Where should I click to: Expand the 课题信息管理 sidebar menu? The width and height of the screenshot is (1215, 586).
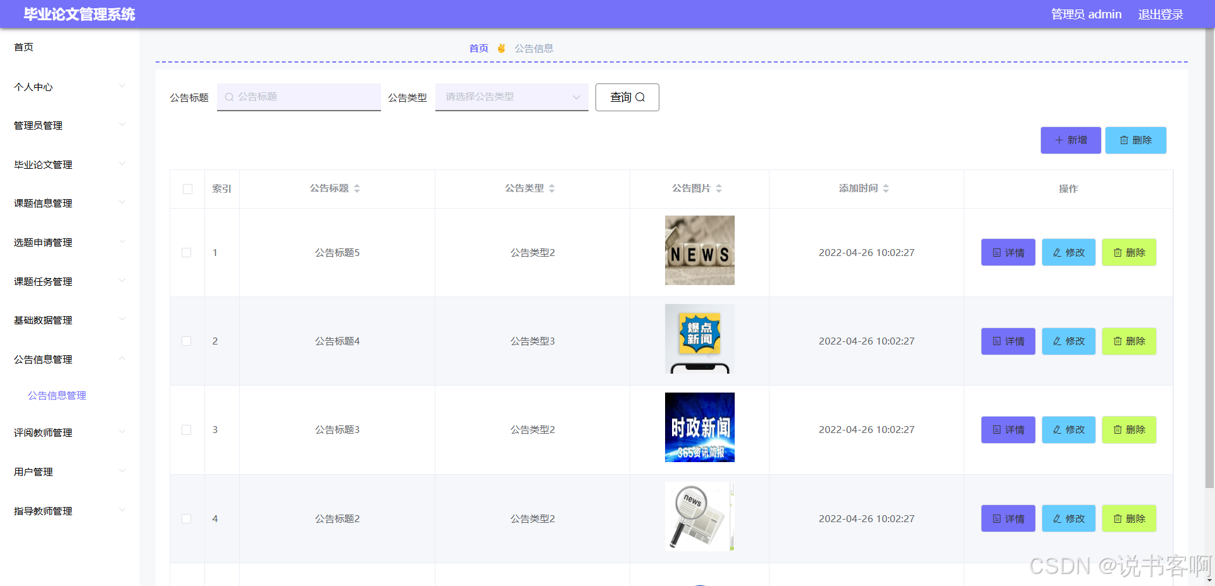[70, 203]
